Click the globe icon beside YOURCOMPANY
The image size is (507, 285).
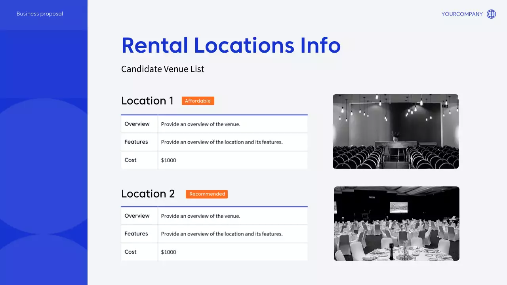point(491,14)
